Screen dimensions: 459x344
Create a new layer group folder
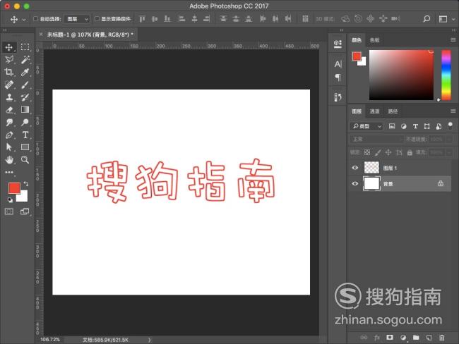tap(416, 338)
